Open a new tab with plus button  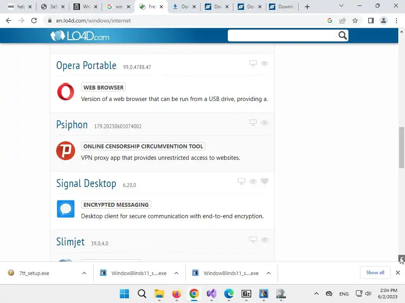click(307, 7)
